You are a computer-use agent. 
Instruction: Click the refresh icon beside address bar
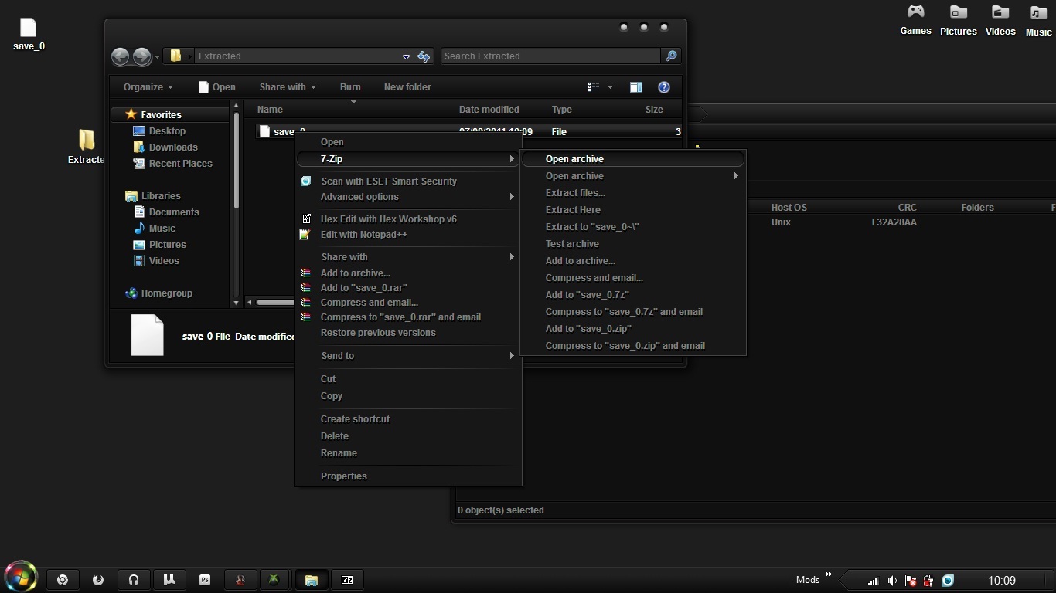[424, 56]
